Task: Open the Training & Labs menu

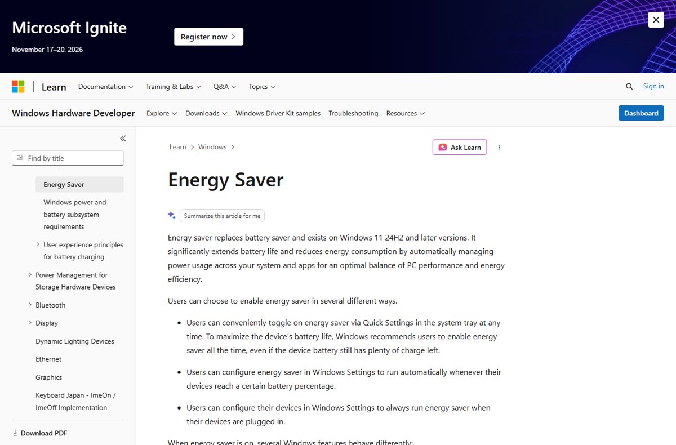Action: (x=175, y=87)
